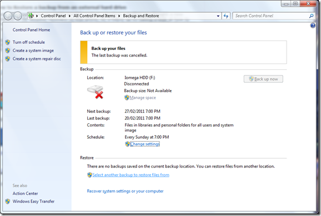Screen dimensions: 321x216
Task: Click Back up or restore your files heading
Action: (113, 33)
